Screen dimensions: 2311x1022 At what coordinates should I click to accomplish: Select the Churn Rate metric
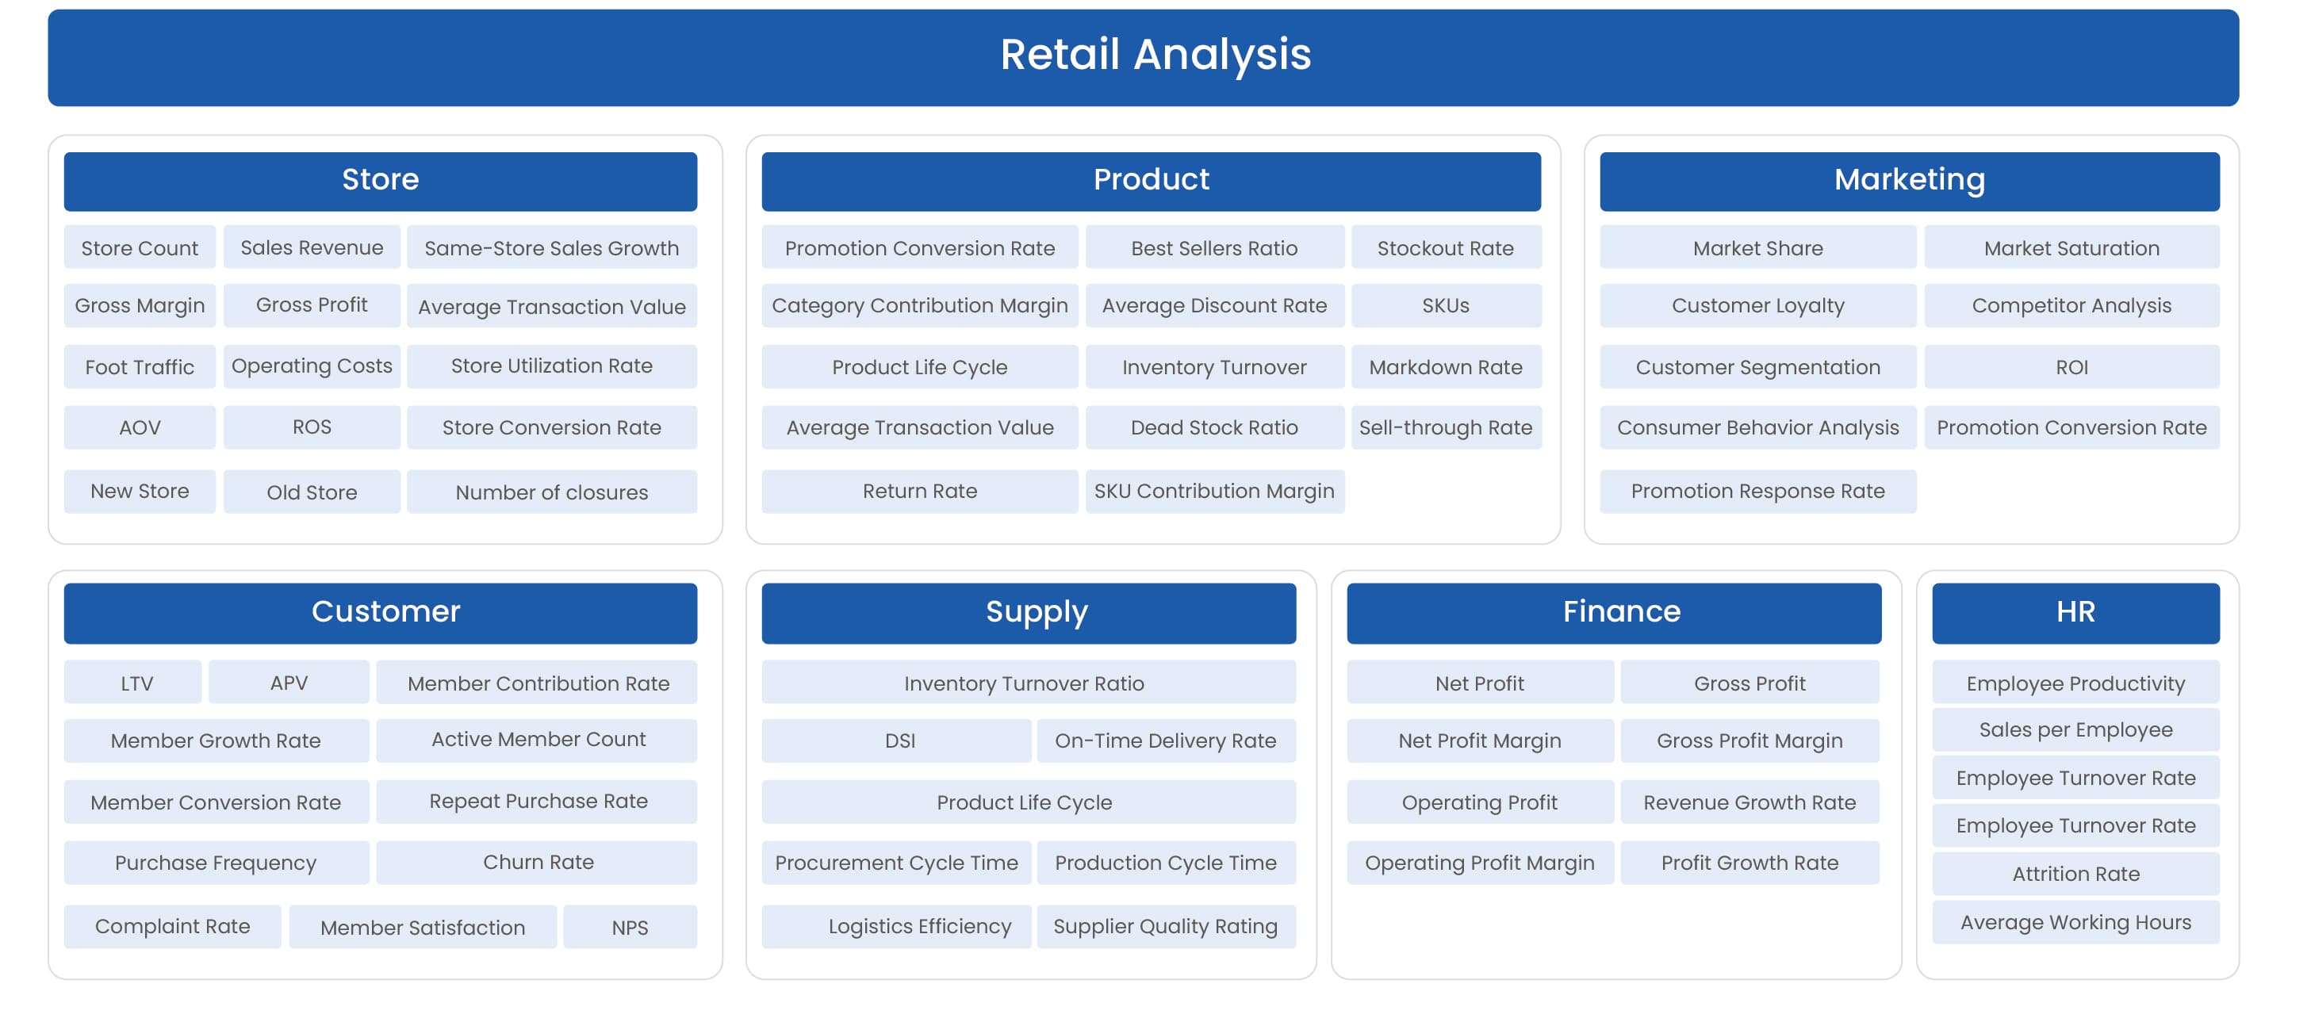tap(538, 861)
